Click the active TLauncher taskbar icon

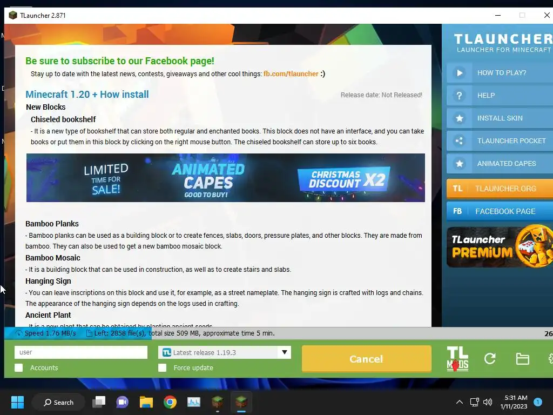[x=241, y=402]
